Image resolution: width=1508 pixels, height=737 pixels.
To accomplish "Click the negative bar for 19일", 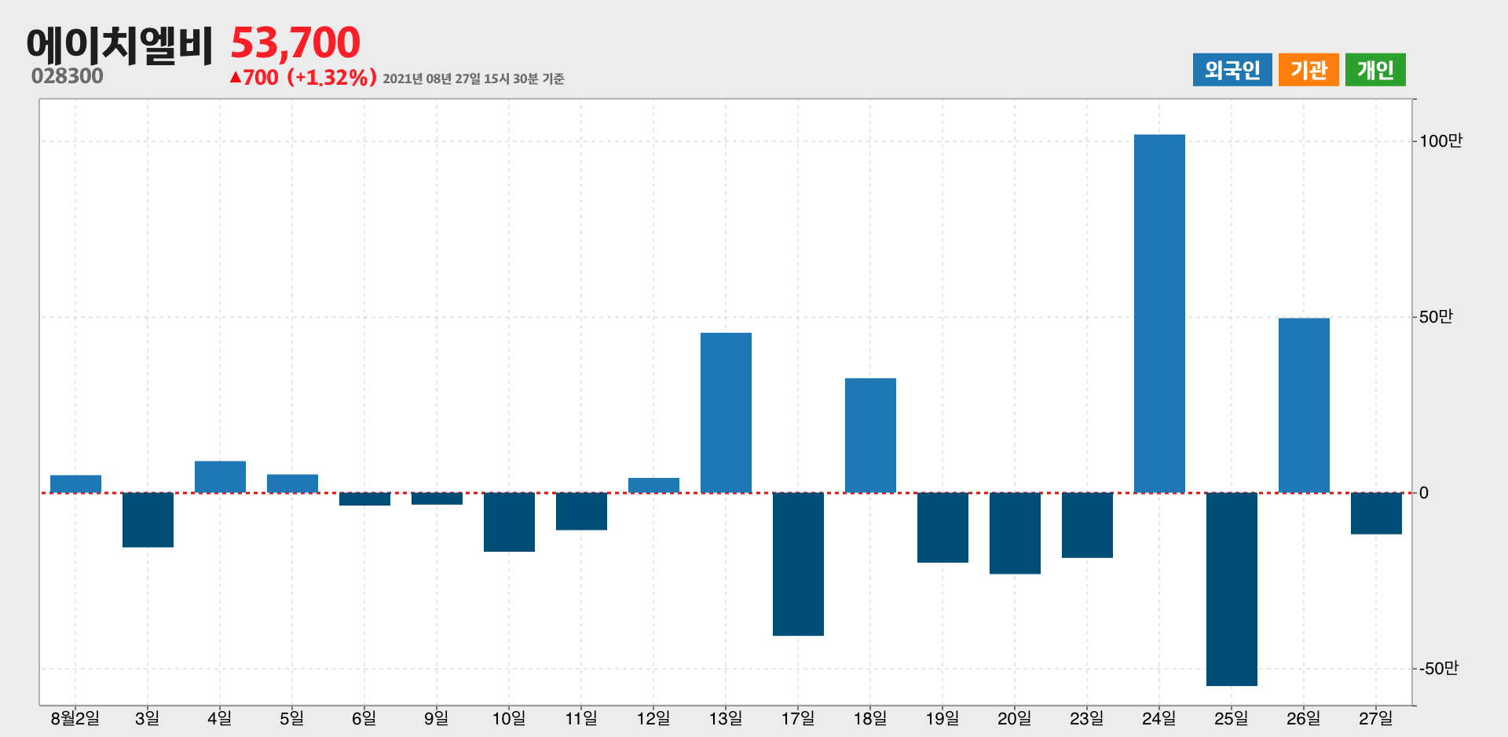I will tap(942, 527).
